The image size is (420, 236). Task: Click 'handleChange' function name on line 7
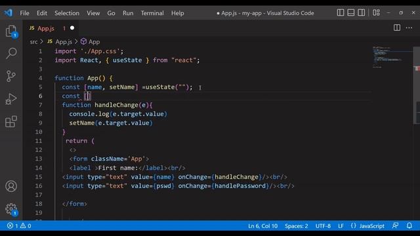point(117,105)
